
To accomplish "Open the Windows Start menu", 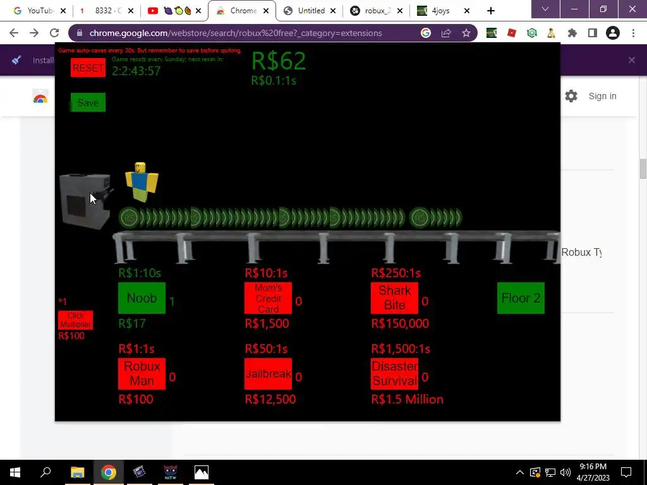I will (15, 472).
